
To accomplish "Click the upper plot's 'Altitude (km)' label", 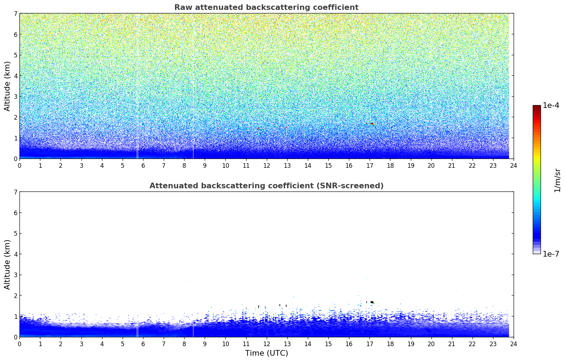I will coord(7,86).
